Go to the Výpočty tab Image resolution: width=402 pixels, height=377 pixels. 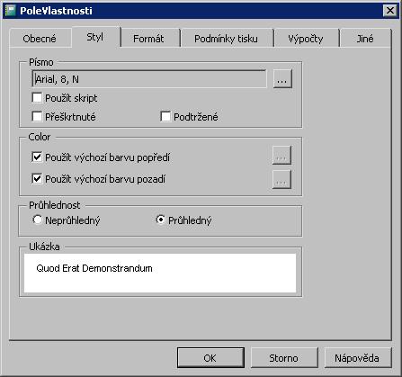click(306, 39)
